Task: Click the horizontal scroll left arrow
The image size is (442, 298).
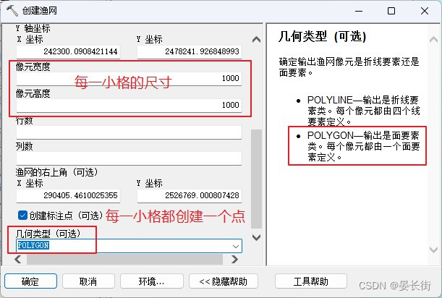Action: 18,259
